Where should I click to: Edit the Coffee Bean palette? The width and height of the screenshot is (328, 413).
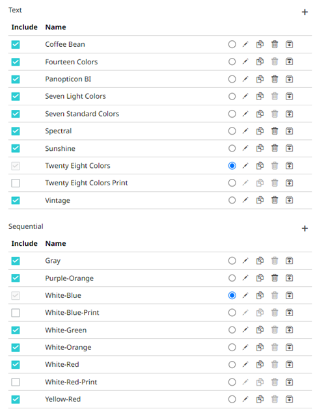(245, 44)
